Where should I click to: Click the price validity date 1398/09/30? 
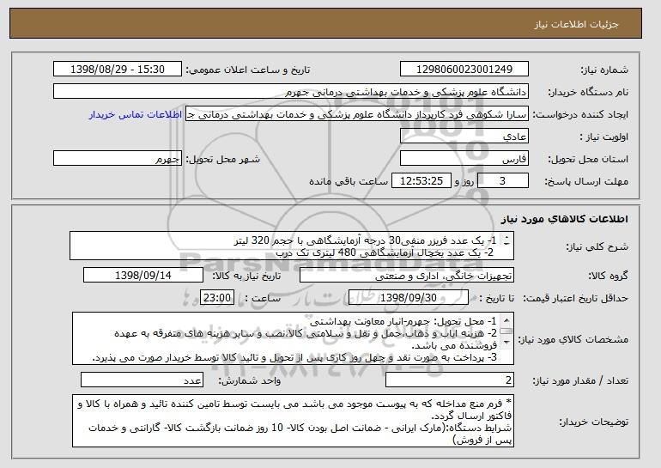click(x=409, y=298)
